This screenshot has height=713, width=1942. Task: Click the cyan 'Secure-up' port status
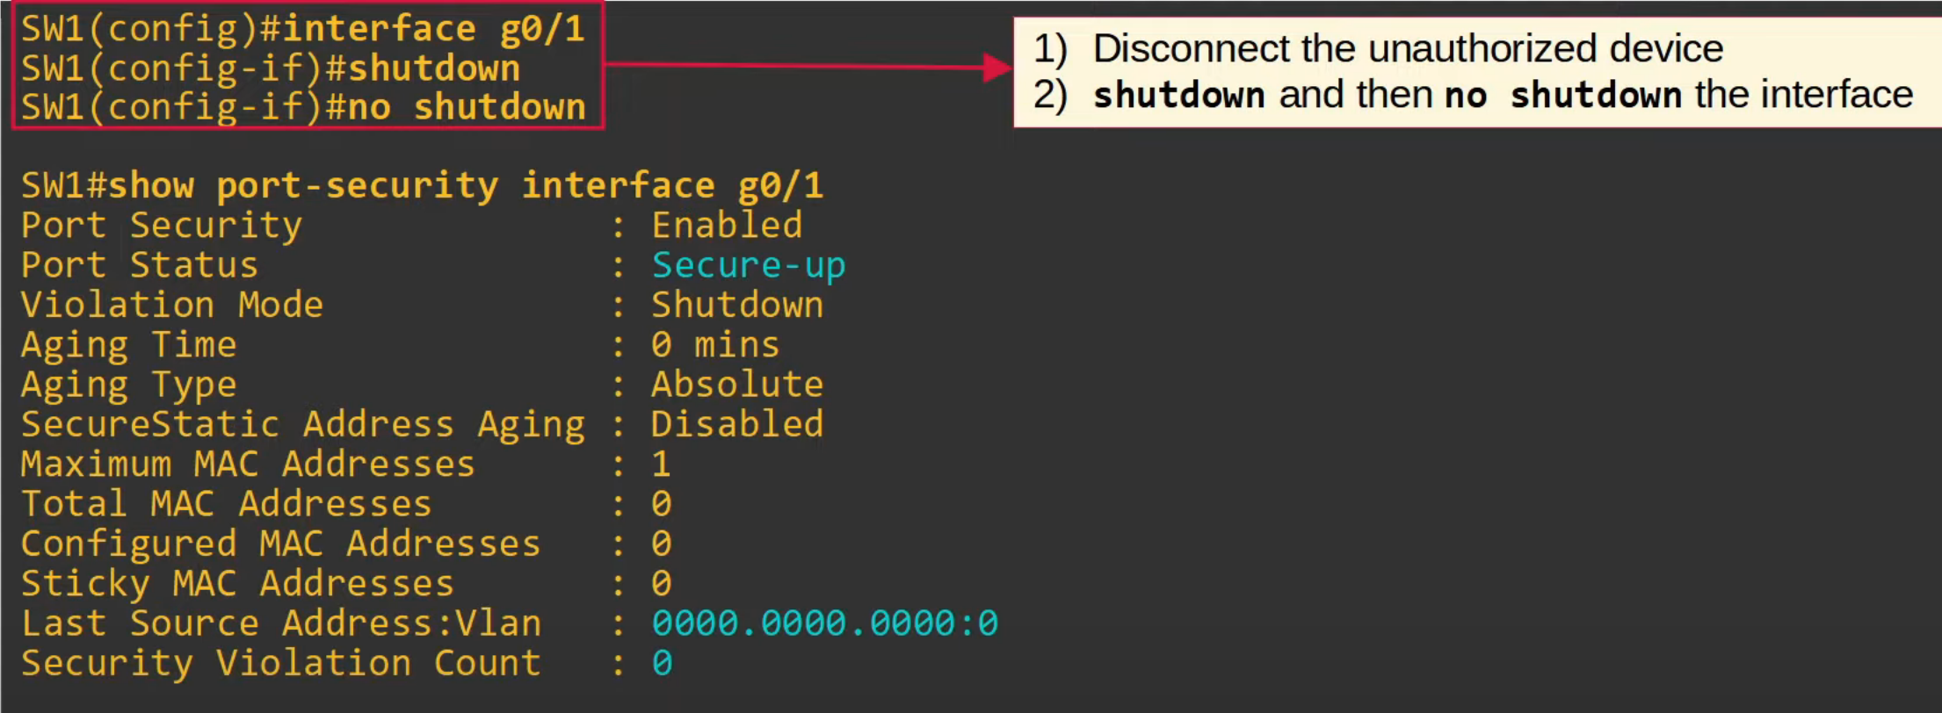(748, 265)
